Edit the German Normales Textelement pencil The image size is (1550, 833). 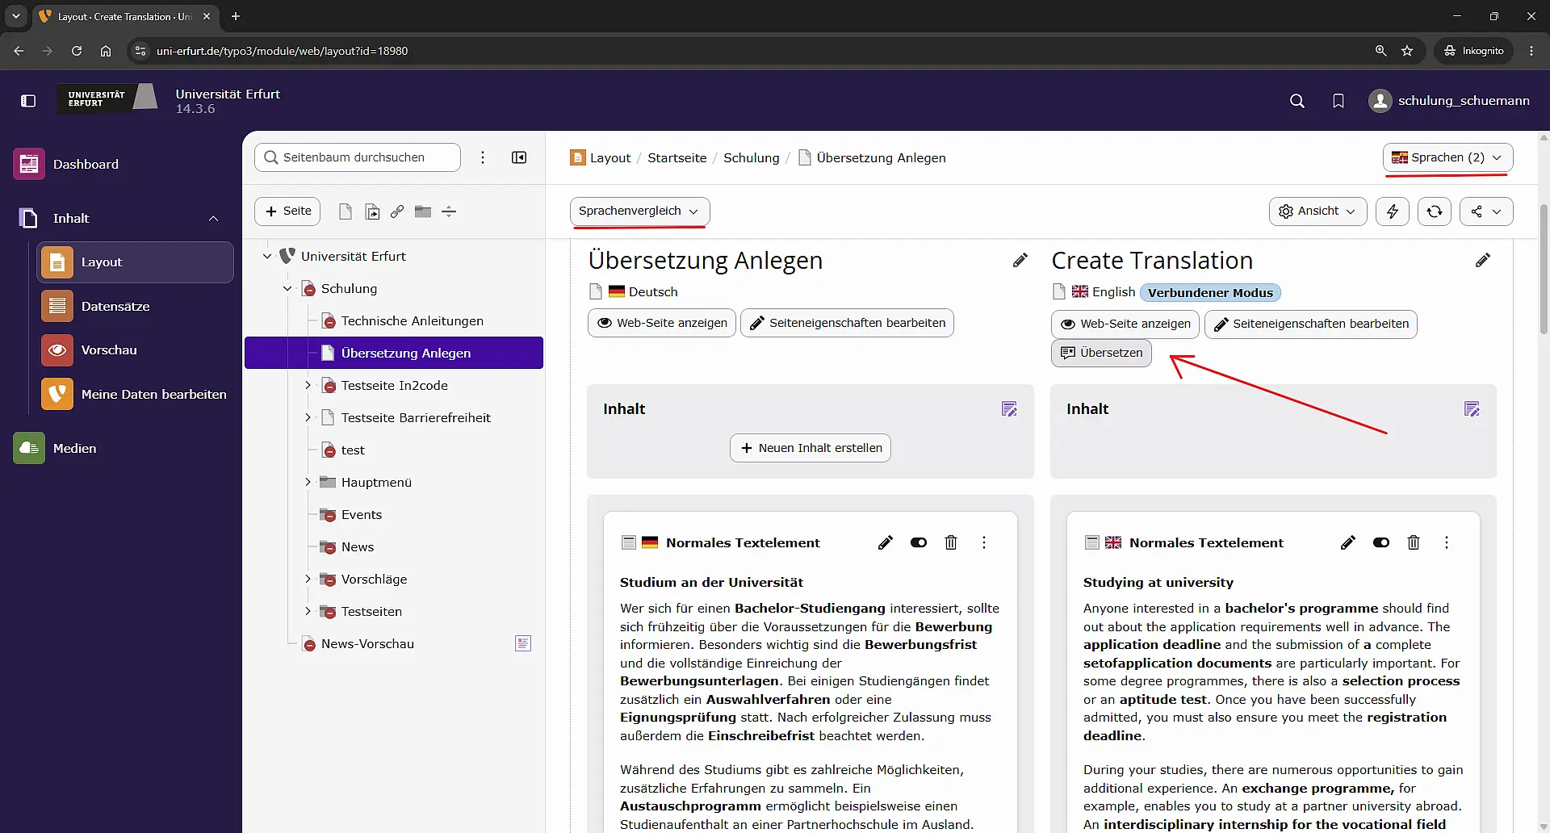pyautogui.click(x=886, y=542)
